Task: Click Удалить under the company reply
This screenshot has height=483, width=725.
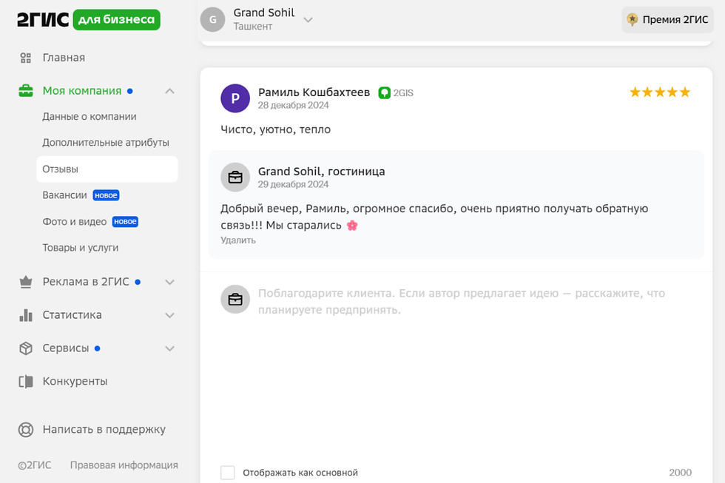Action: 238,240
